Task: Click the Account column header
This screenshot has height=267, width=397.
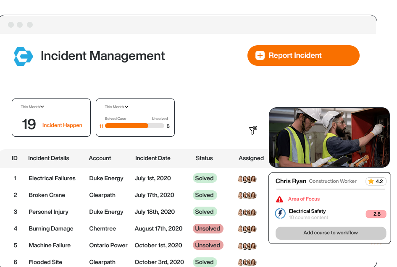Action: (x=100, y=158)
